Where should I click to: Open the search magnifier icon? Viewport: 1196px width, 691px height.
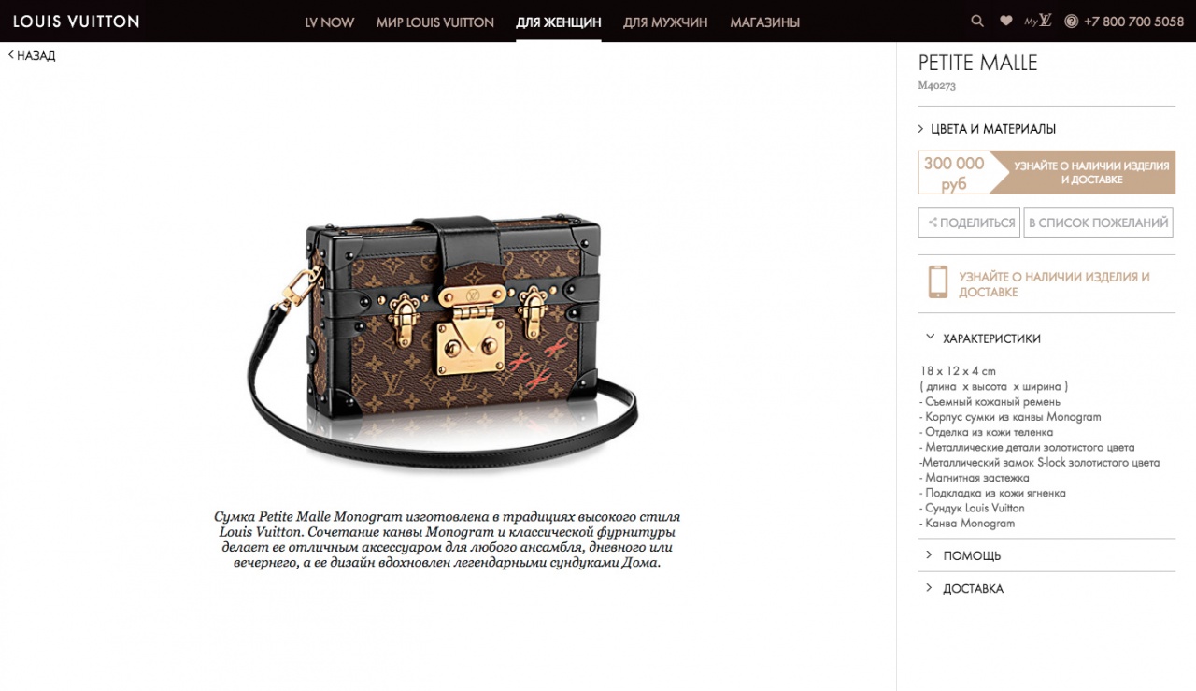pyautogui.click(x=977, y=21)
